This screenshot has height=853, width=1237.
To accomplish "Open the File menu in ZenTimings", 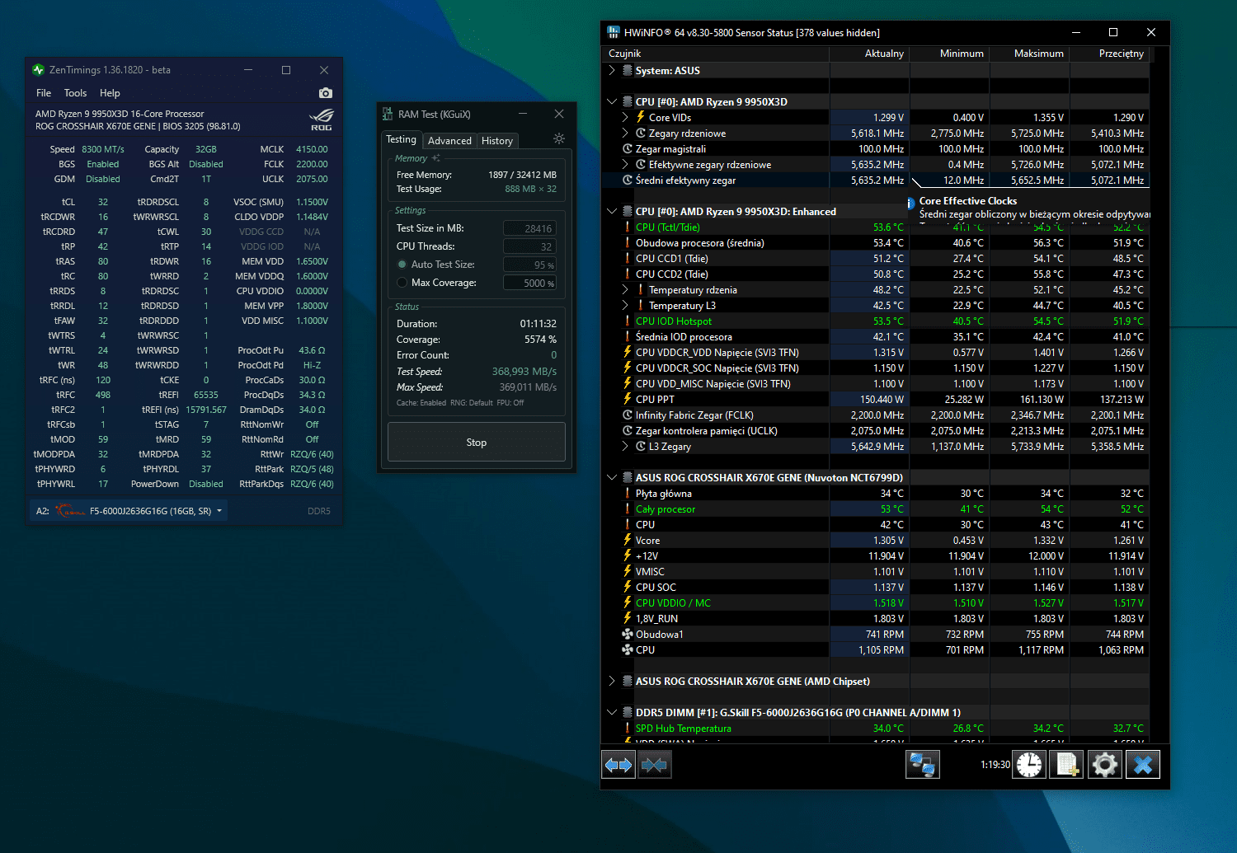I will 44,93.
